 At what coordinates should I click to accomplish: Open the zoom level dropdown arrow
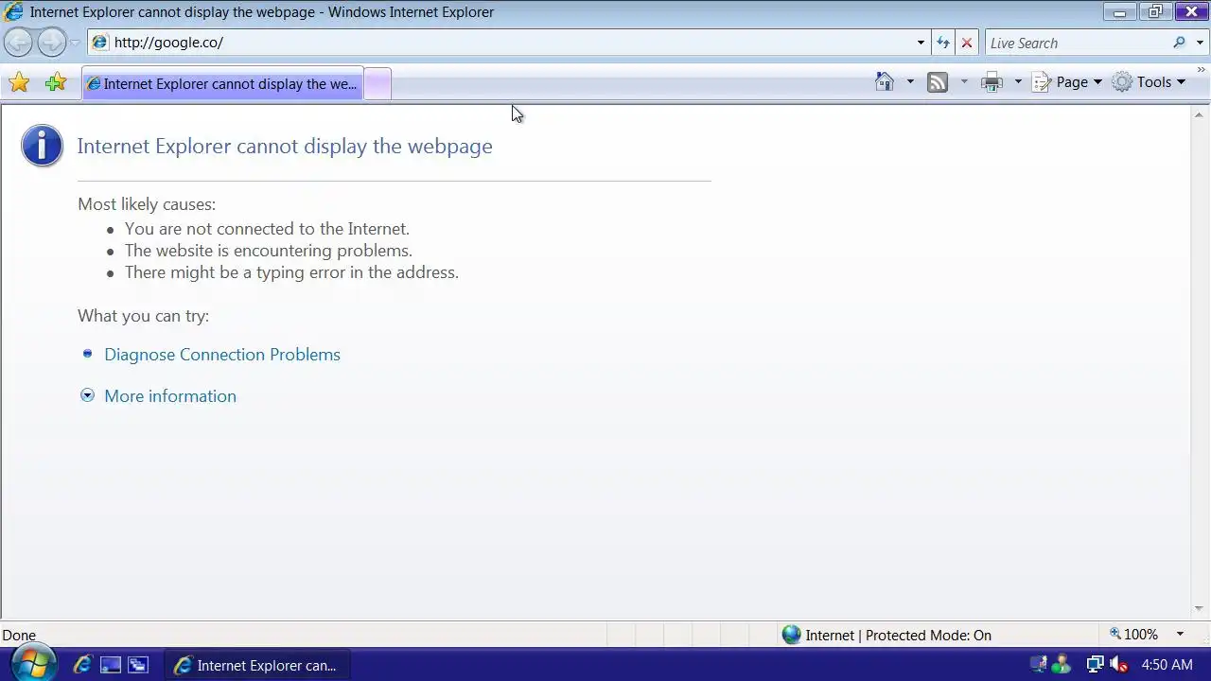click(x=1180, y=635)
